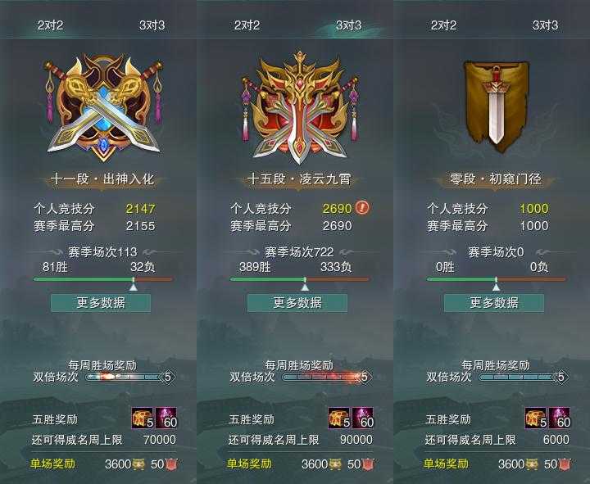Click the purple gem reward icon in left panel
This screenshot has height=484, width=590.
(166, 418)
